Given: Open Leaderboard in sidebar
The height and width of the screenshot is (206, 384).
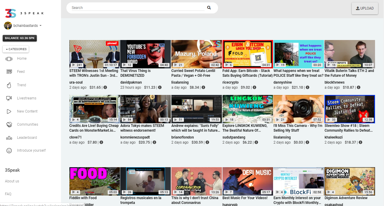Looking at the screenshot, I should click(x=27, y=138).
